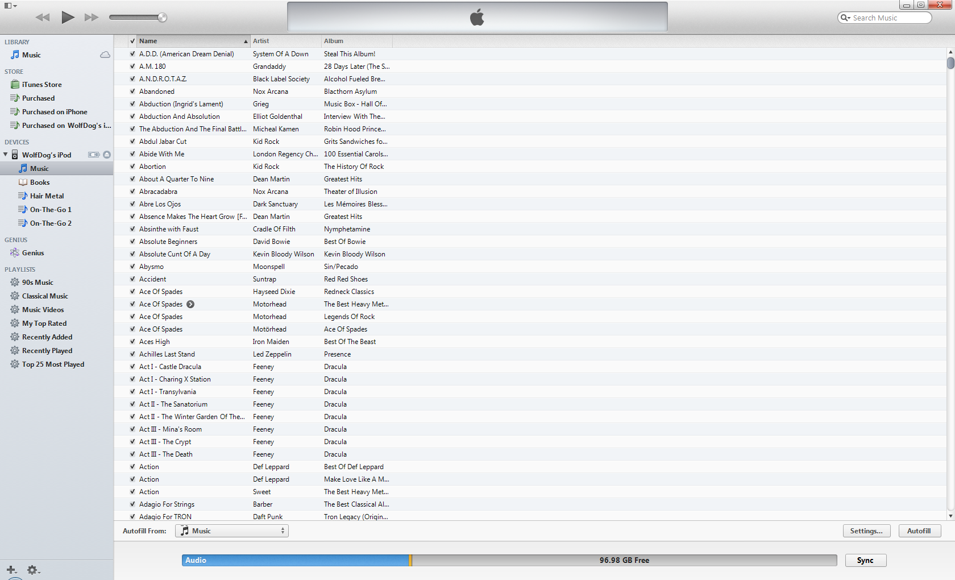This screenshot has height=580, width=955.
Task: Sort by the Album column header
Action: (x=357, y=41)
